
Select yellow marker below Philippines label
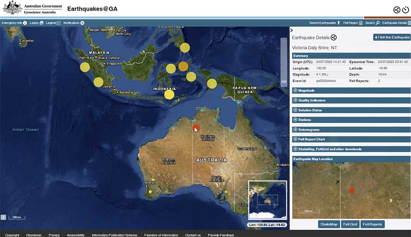(x=185, y=48)
